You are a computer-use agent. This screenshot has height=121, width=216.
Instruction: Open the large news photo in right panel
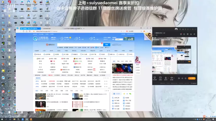(x=123, y=69)
